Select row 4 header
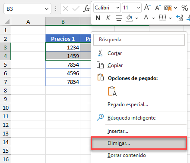The width and height of the screenshot is (190, 163). (x=6, y=56)
